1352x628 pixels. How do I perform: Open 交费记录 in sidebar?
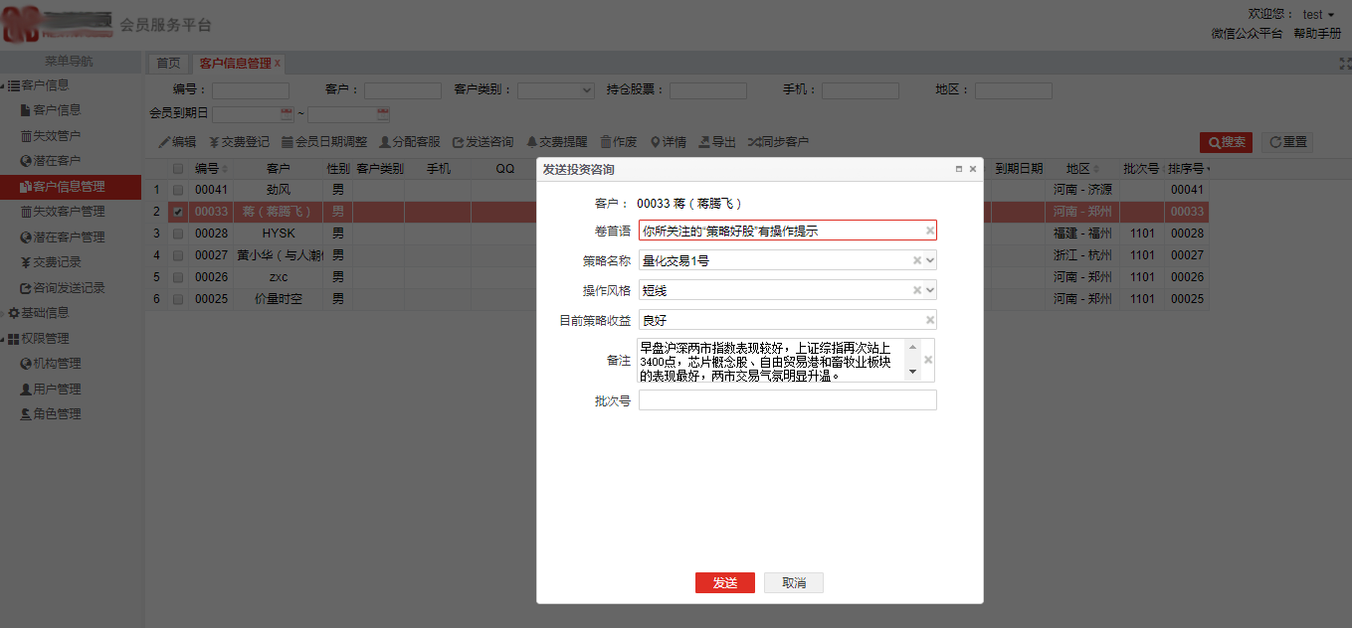pyautogui.click(x=51, y=262)
